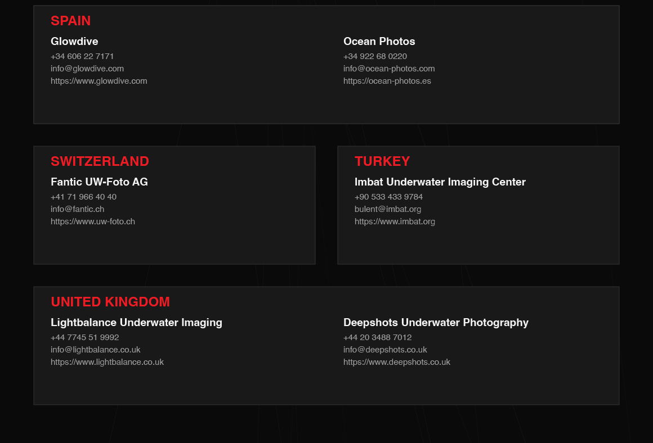Email info@ocean-photos.com
653x443 pixels.
point(389,69)
